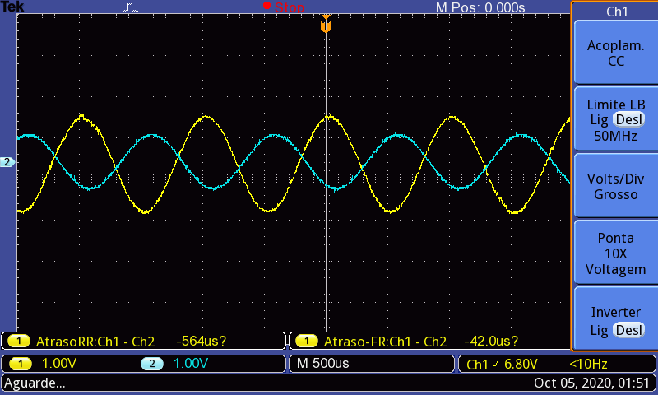This screenshot has width=658, height=395.
Task: Click the red Stop acquisition indicator
Action: [x=284, y=7]
